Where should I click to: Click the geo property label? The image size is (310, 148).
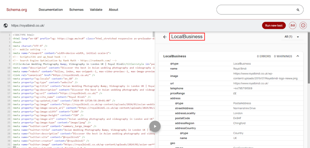[172, 143]
